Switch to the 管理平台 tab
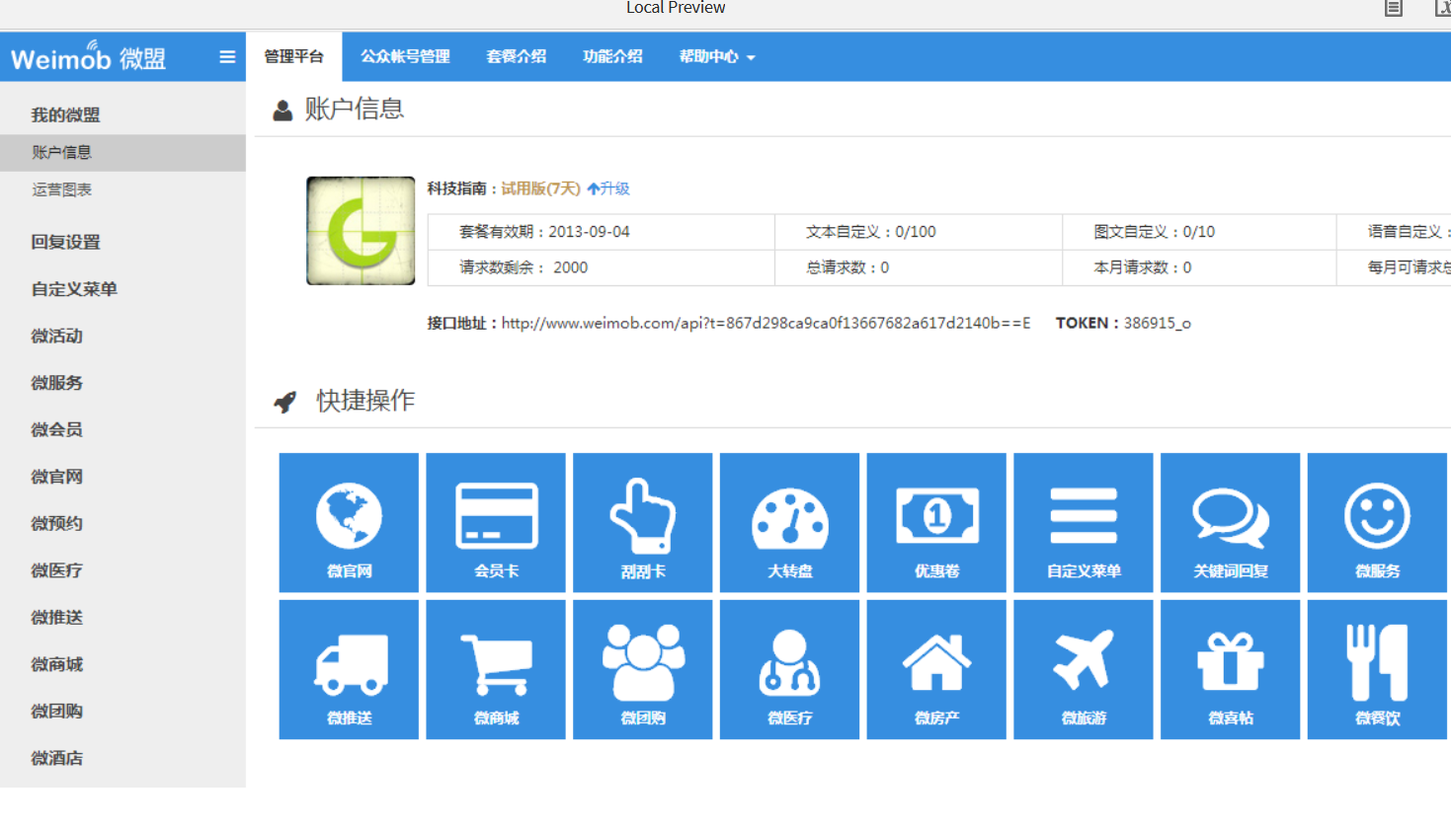This screenshot has height=829, width=1451. point(293,56)
